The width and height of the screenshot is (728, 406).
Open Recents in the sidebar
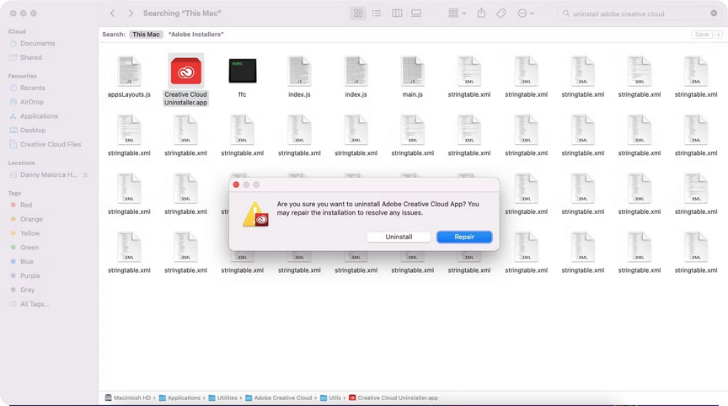click(x=32, y=88)
